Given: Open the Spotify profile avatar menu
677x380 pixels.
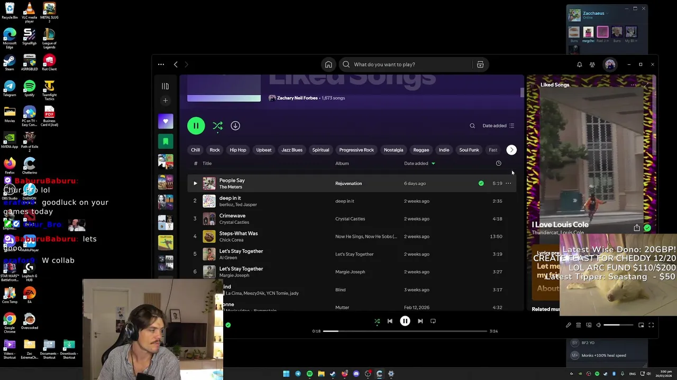Looking at the screenshot, I should coord(610,64).
